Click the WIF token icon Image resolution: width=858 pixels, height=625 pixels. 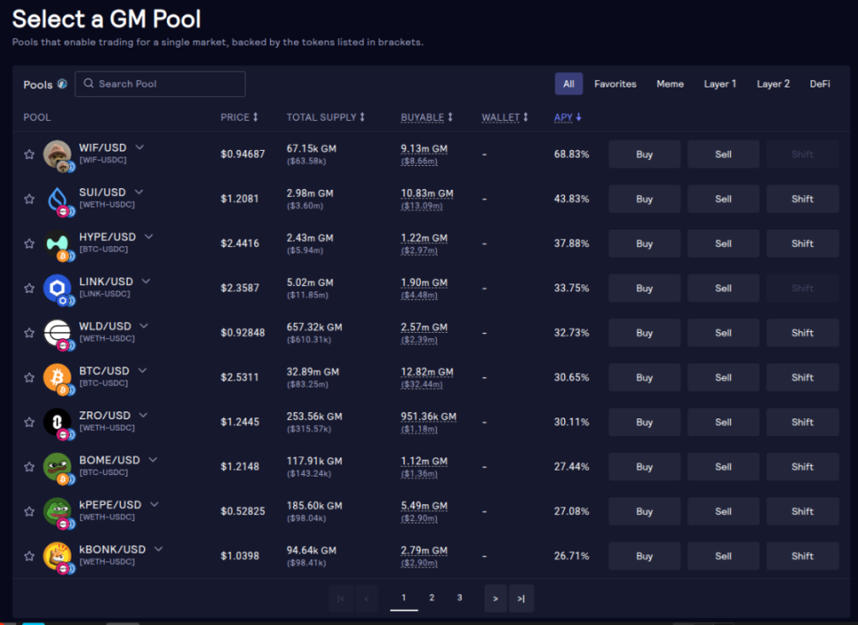point(56,154)
